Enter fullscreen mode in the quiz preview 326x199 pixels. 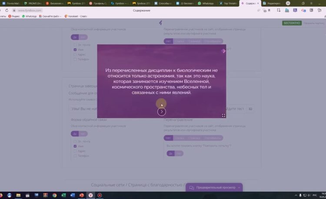click(x=223, y=116)
